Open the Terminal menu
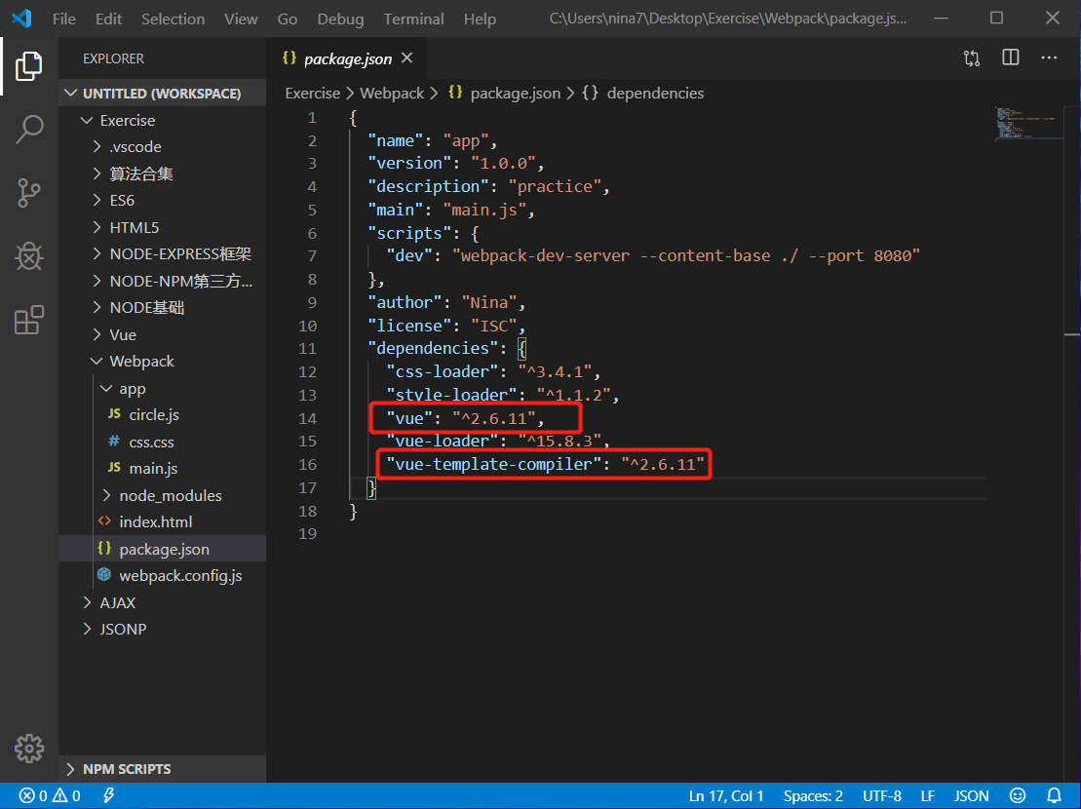The image size is (1081, 809). tap(413, 19)
